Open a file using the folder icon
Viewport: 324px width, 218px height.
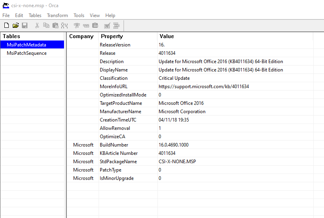tap(16, 25)
